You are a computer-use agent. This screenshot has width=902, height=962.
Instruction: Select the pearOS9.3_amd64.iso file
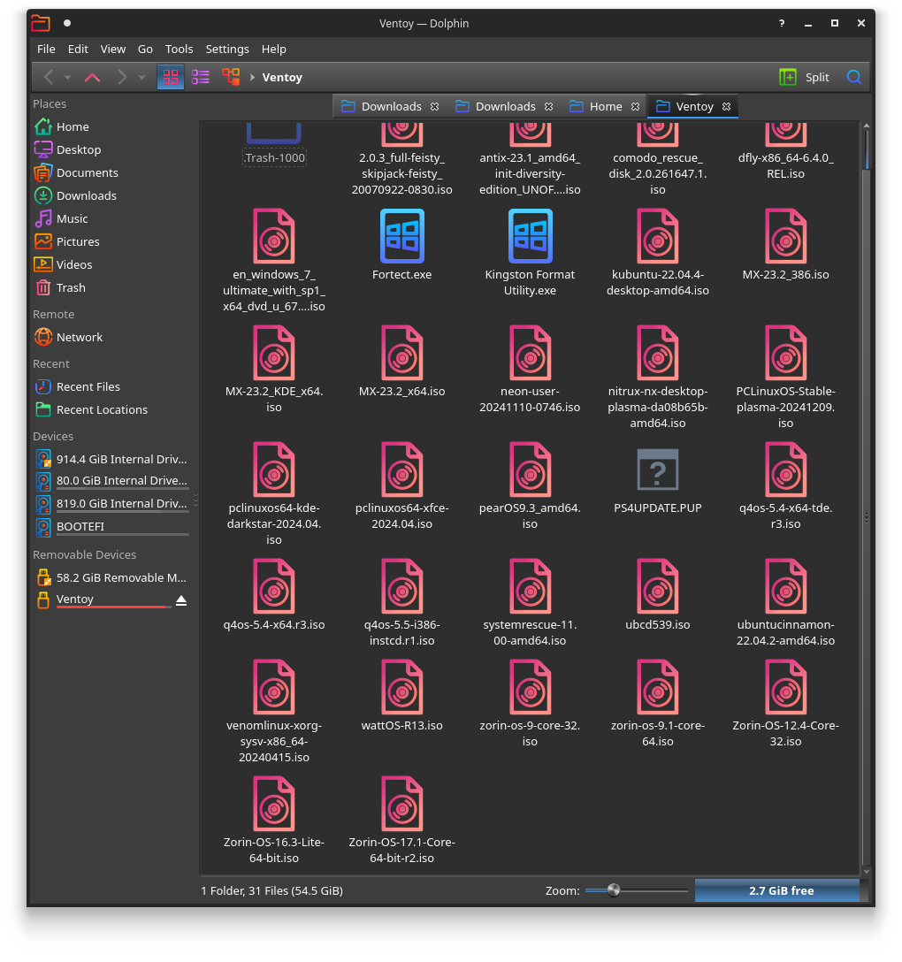pyautogui.click(x=531, y=486)
